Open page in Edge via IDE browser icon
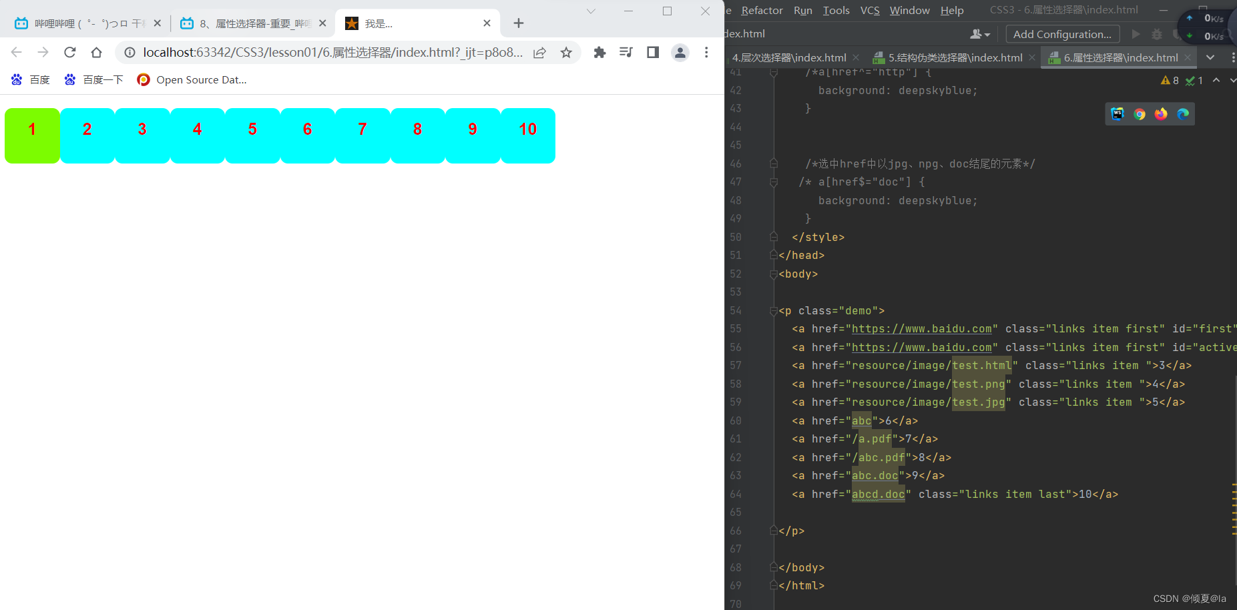The height and width of the screenshot is (610, 1237). point(1183,114)
